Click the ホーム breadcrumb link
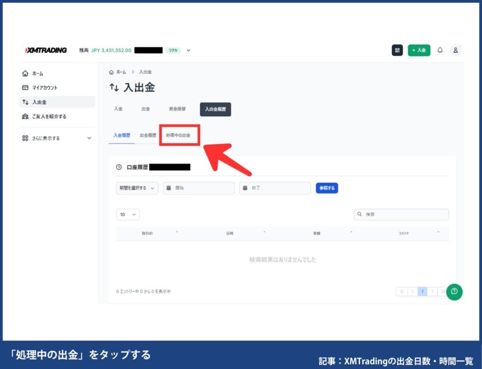 tap(121, 72)
